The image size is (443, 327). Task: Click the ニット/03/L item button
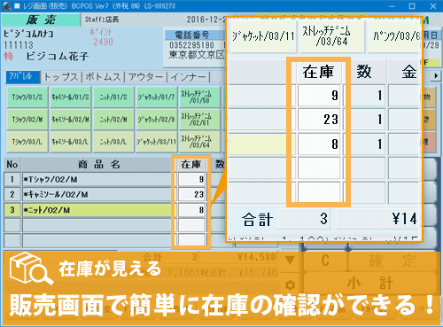113,142
